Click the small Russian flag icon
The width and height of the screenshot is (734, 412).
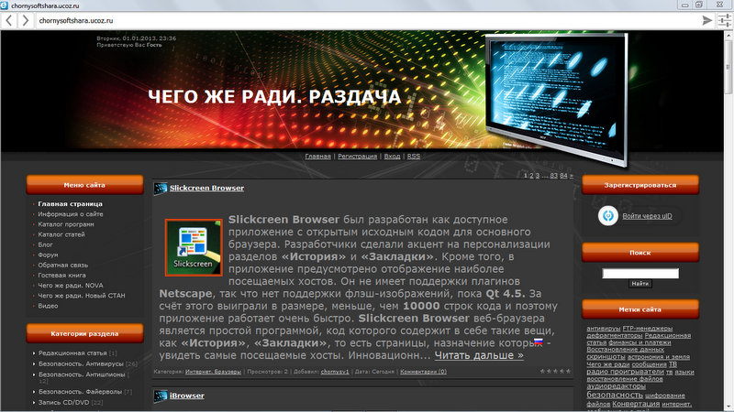point(539,342)
